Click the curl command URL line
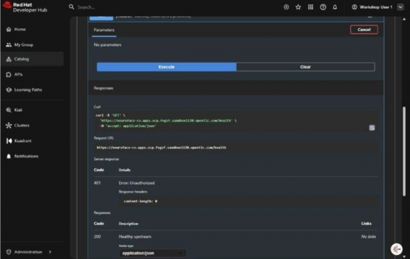Viewport: 410px width, 259px height. point(168,120)
